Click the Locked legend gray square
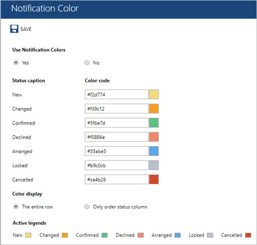This screenshot has width=257, height=245. pos(210,235)
